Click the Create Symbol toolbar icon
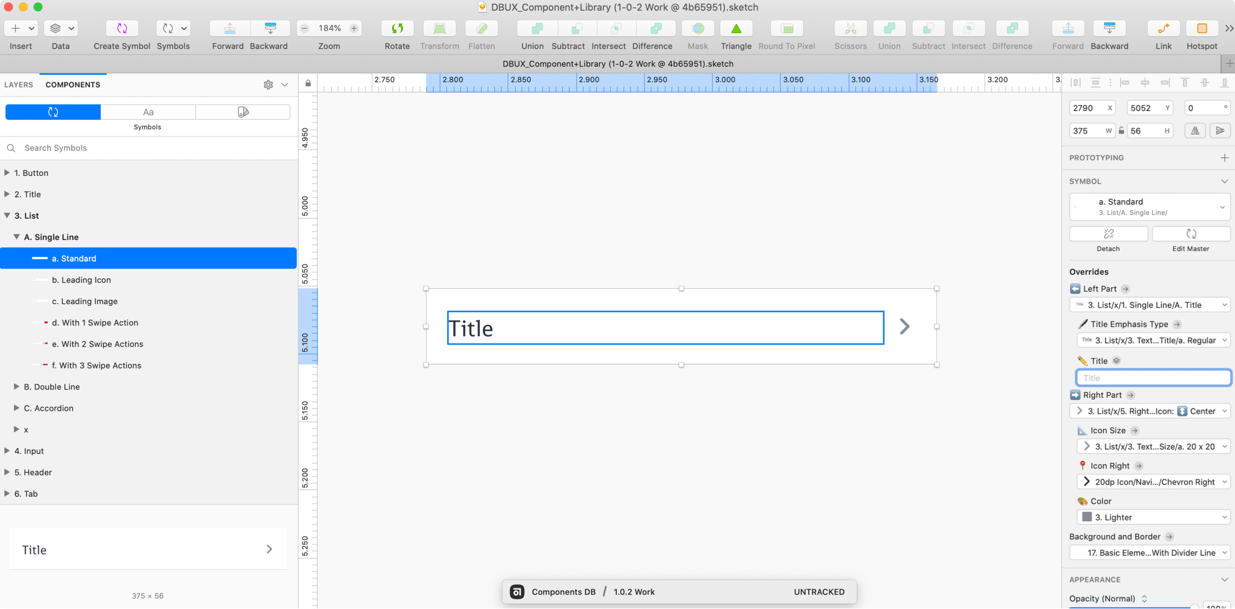This screenshot has width=1235, height=609. (122, 28)
